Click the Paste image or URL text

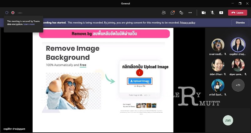[136, 95]
